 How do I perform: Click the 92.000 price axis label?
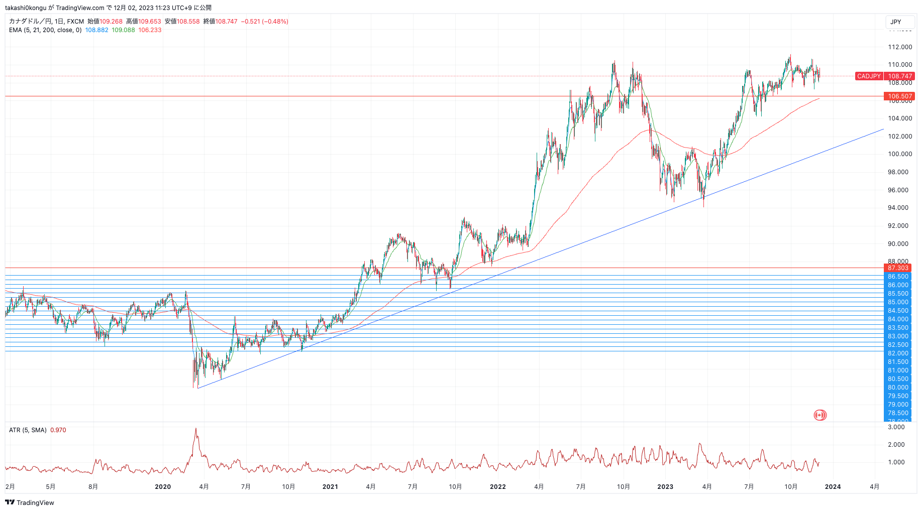898,226
